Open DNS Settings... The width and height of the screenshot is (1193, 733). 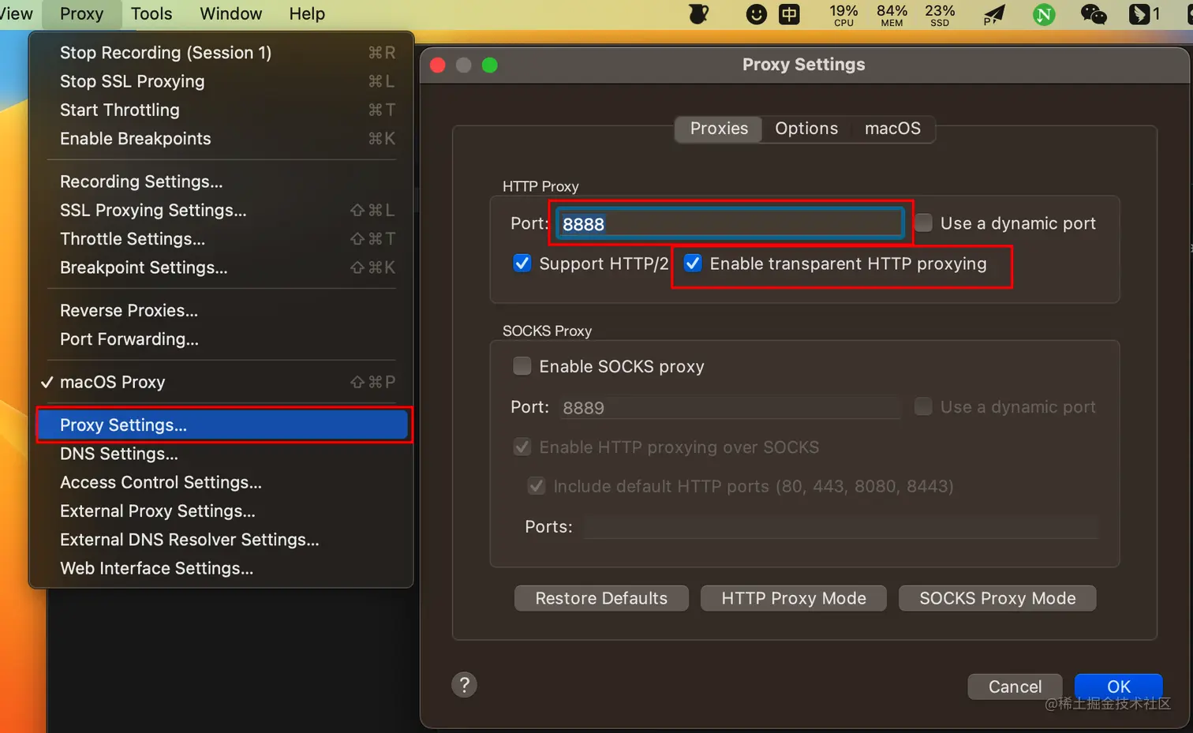tap(222, 454)
